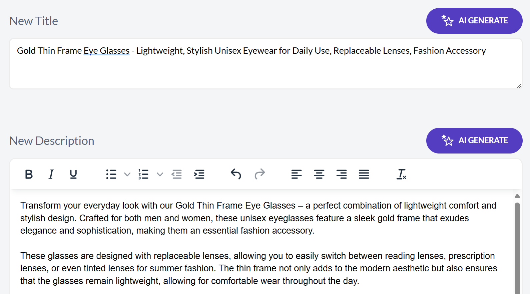530x294 pixels.
Task: Click AI Generate for New Title
Action: pyautogui.click(x=474, y=21)
